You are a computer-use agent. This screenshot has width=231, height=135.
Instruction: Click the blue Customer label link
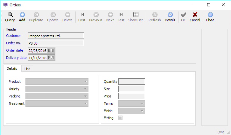pos(13,36)
